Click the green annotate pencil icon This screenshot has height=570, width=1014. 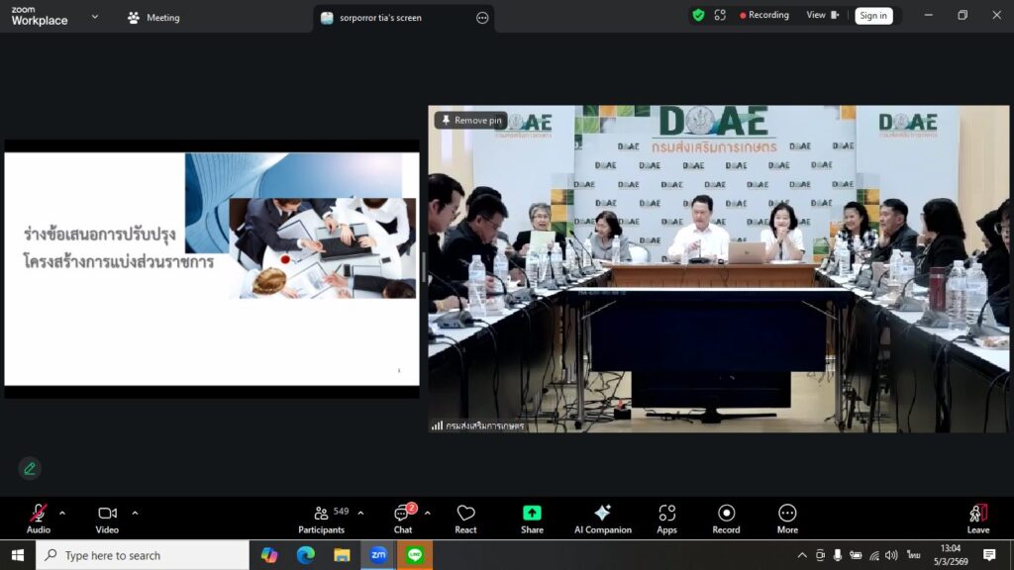point(30,468)
